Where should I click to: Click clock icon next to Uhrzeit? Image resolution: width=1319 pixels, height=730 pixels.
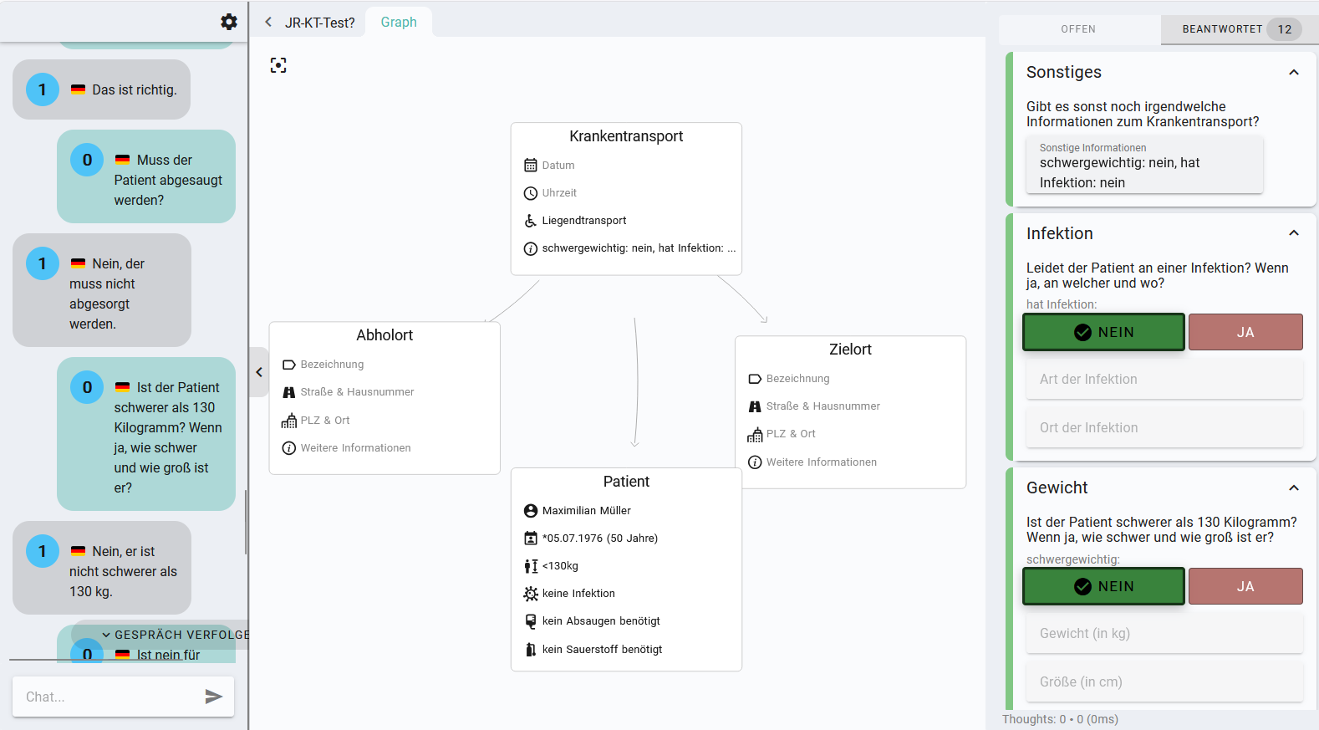[x=531, y=193]
